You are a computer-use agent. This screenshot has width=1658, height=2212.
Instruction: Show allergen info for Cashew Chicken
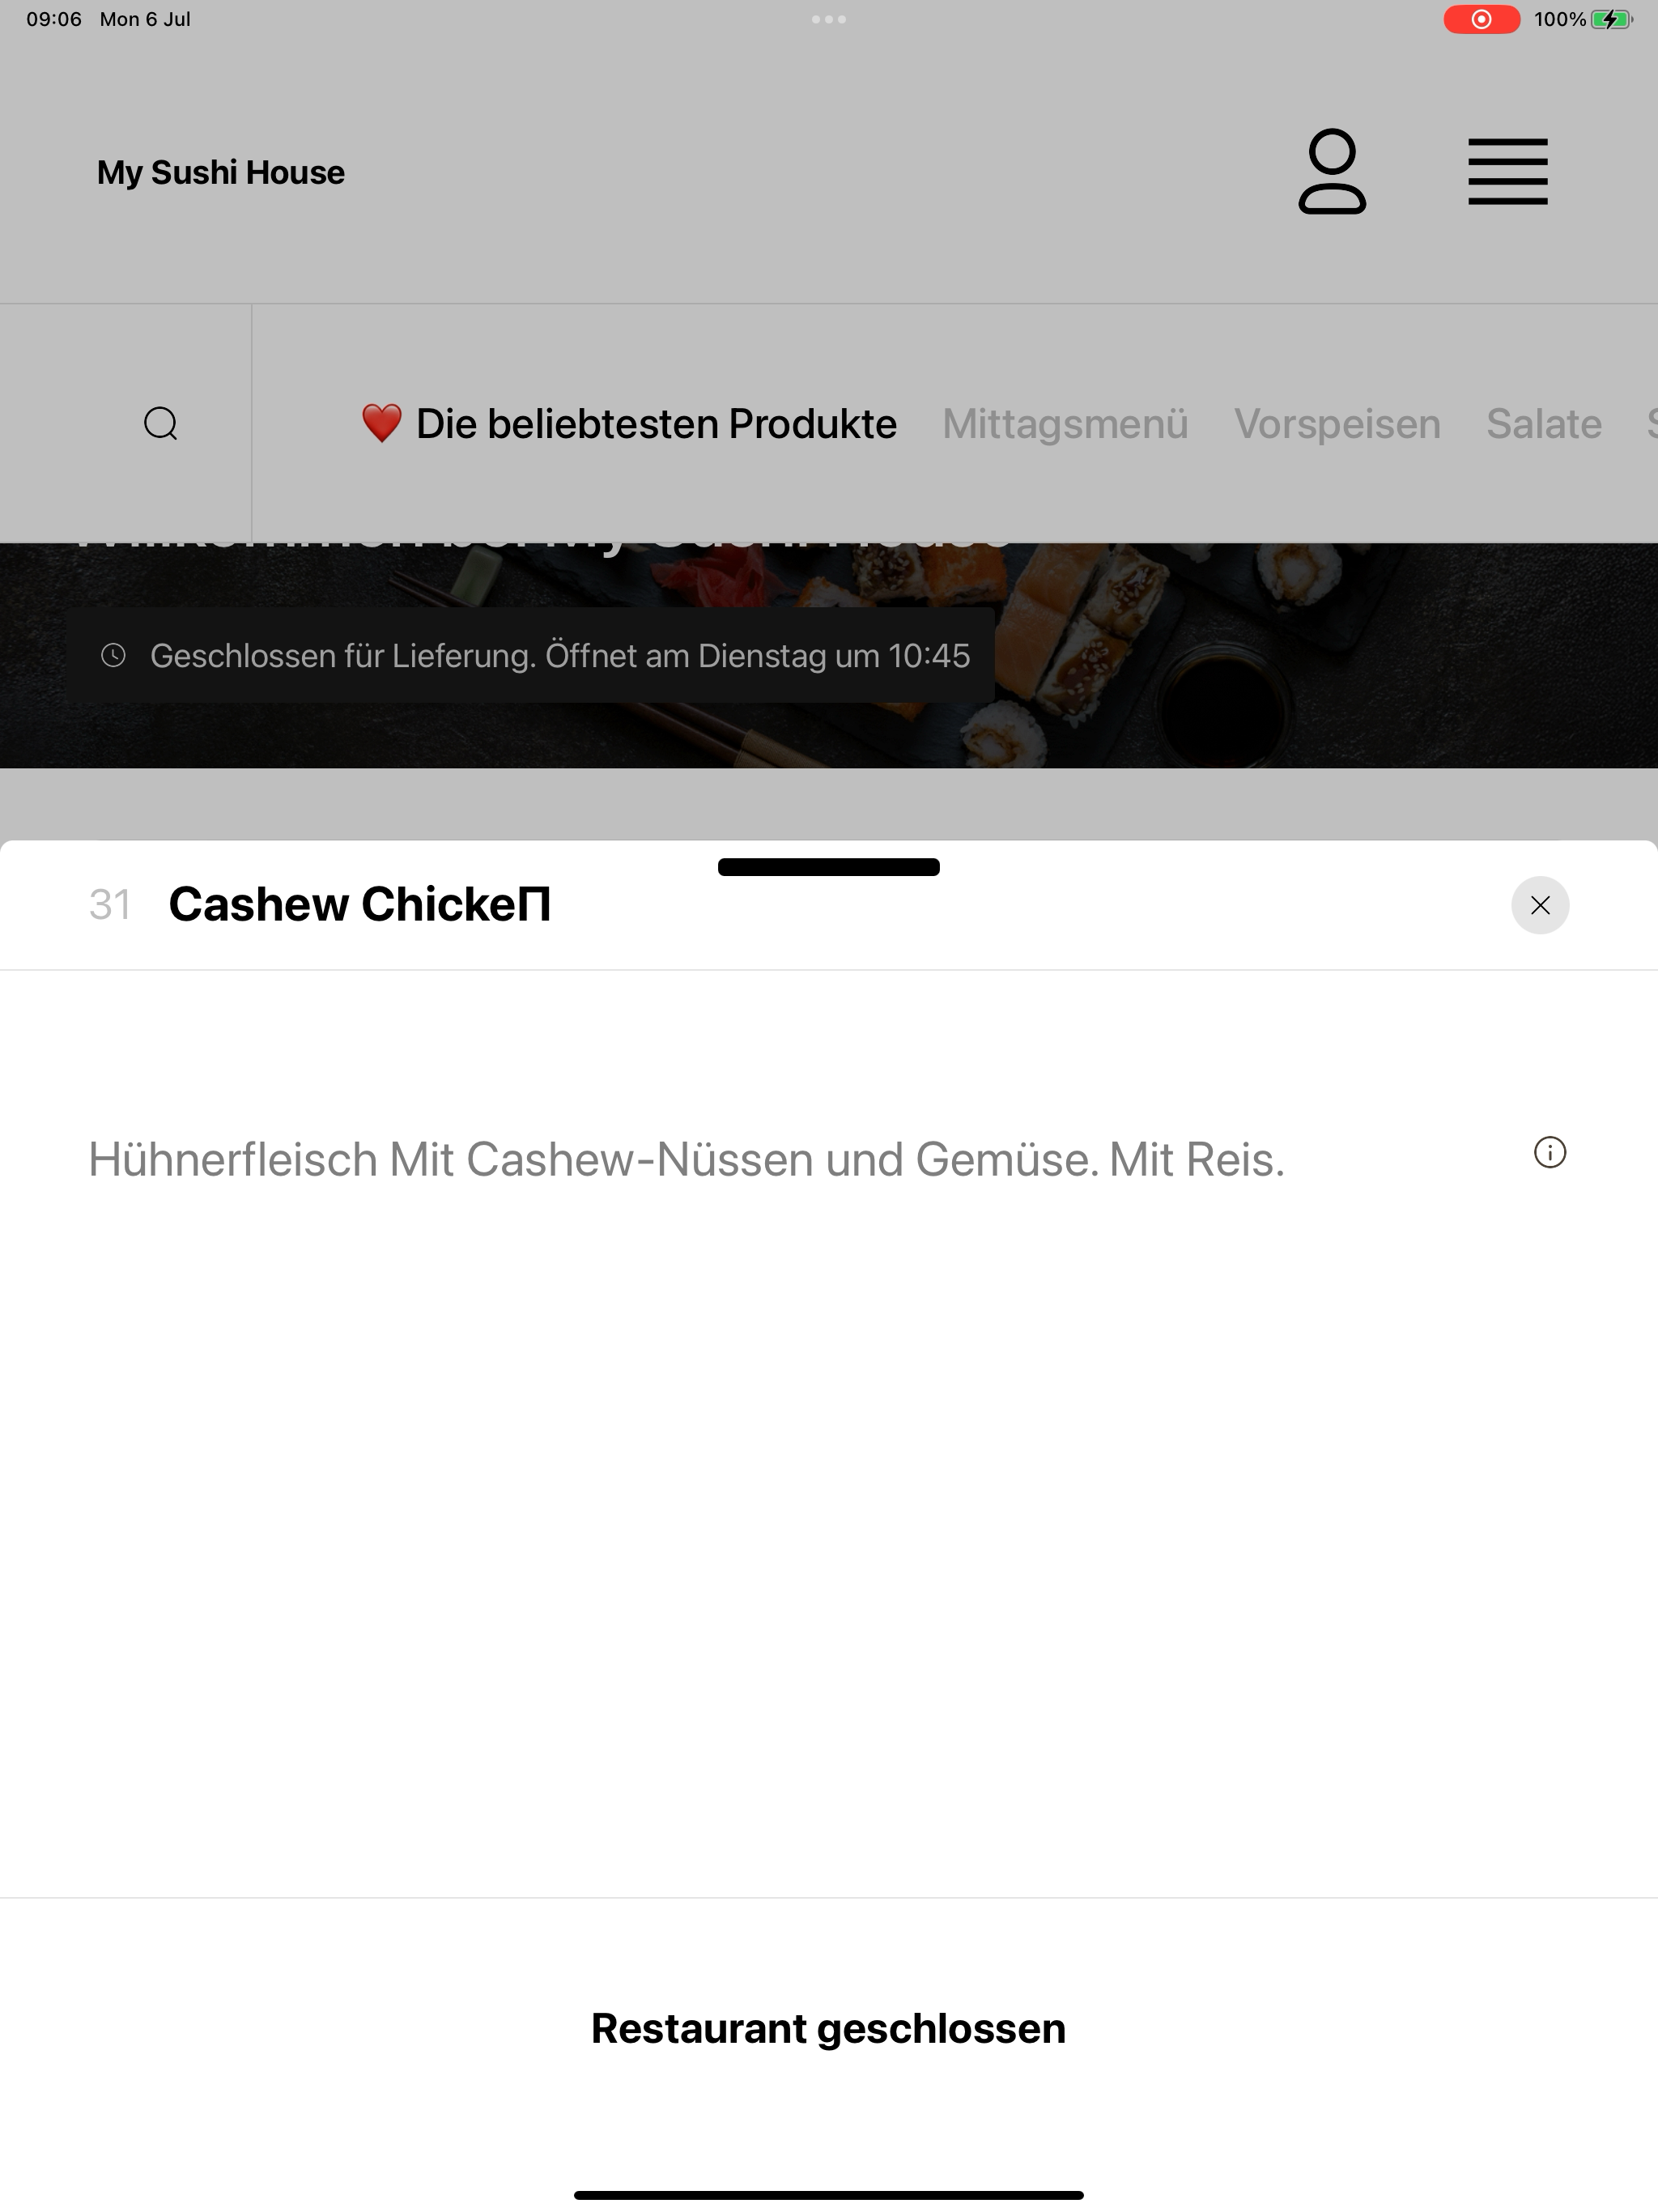(1549, 1153)
